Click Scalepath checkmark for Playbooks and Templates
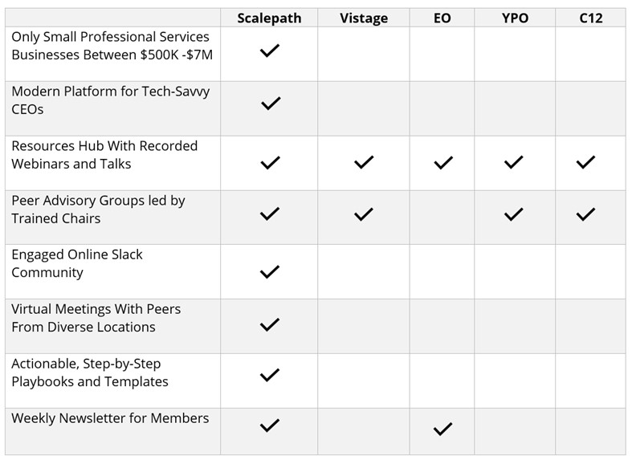 pyautogui.click(x=270, y=375)
